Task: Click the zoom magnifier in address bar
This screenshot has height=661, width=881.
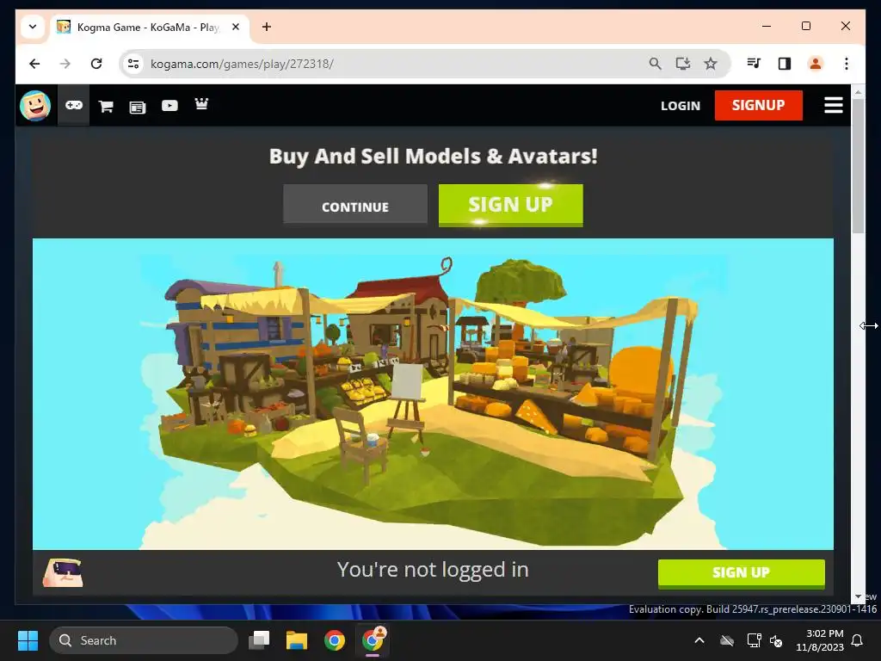Action: [x=655, y=64]
